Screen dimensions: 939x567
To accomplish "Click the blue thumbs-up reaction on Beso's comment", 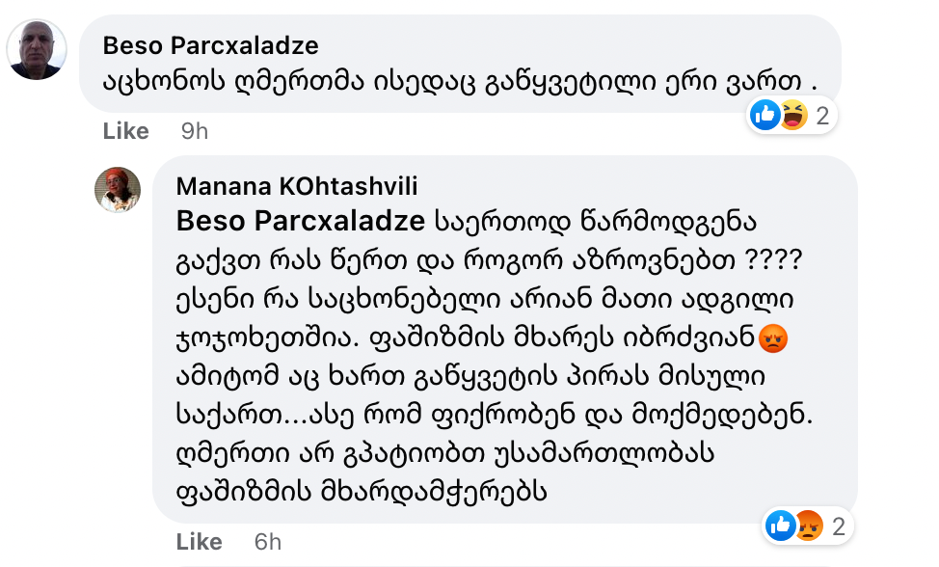I will click(x=765, y=117).
